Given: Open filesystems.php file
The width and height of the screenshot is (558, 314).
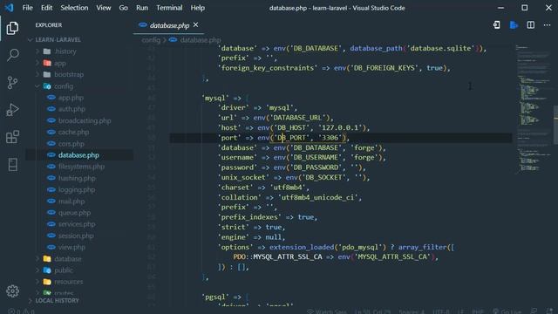Looking at the screenshot, I should pyautogui.click(x=81, y=167).
